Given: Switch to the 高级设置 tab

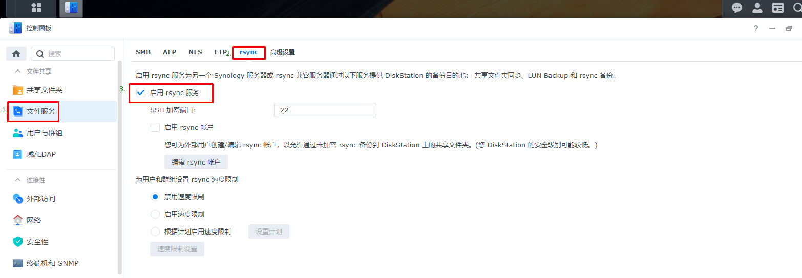Looking at the screenshot, I should tap(282, 52).
